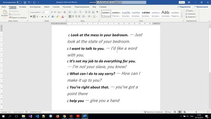The width and height of the screenshot is (211, 119).
Task: Toggle strikethrough formatting
Action: coord(43,17)
